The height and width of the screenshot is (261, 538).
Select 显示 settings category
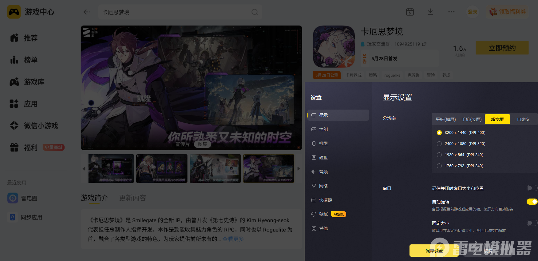coord(338,115)
